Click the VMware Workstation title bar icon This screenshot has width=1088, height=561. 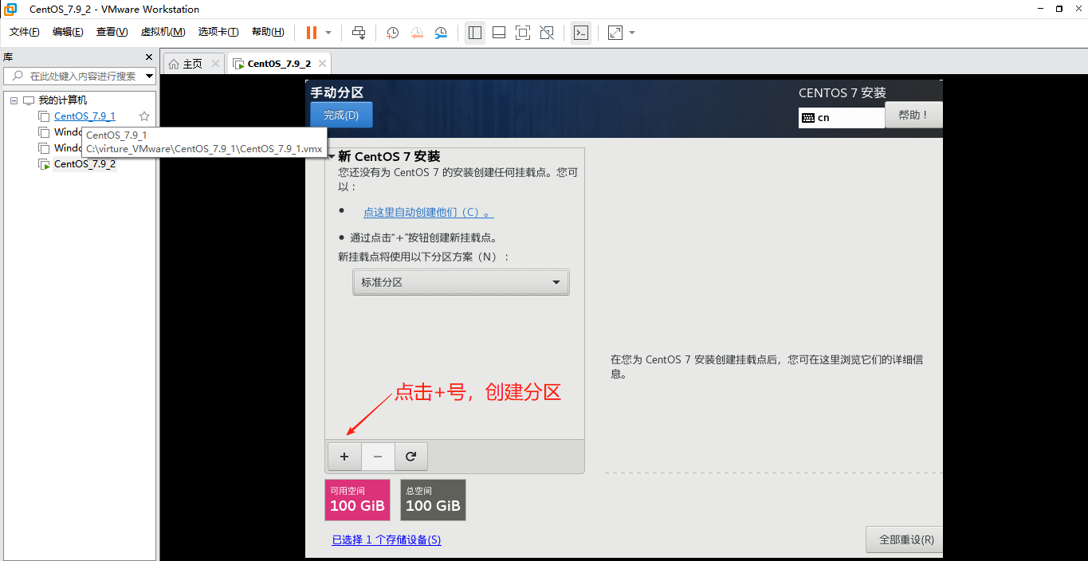[x=11, y=9]
